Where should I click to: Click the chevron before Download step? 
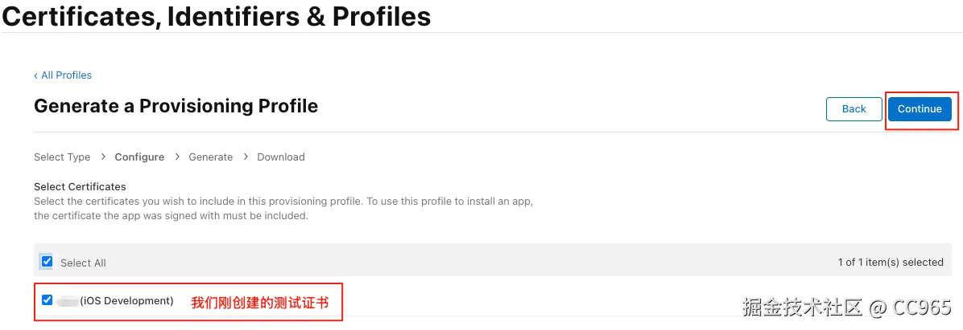pyautogui.click(x=245, y=157)
